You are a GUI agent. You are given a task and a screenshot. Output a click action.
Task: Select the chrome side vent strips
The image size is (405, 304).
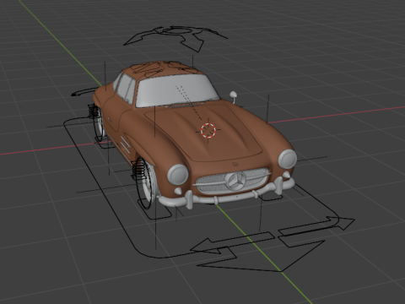(x=125, y=144)
